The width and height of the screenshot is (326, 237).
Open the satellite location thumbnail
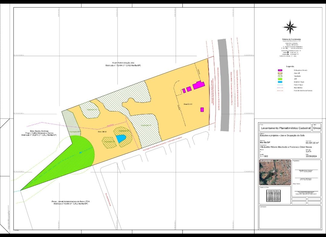275,172
